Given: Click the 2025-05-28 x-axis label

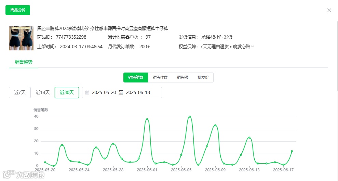Looking at the screenshot, I should [x=113, y=170].
